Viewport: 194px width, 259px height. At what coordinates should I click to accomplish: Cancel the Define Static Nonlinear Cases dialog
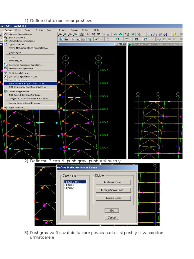[x=112, y=217]
